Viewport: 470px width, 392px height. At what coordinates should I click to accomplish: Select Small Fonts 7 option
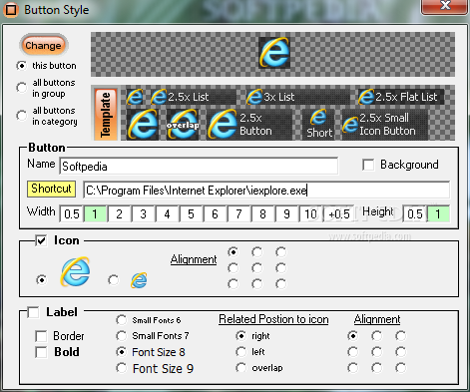tap(122, 336)
